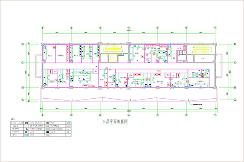Select the blue dot legend symbol
This screenshot has width=244, height=162.
(x=68, y=129)
